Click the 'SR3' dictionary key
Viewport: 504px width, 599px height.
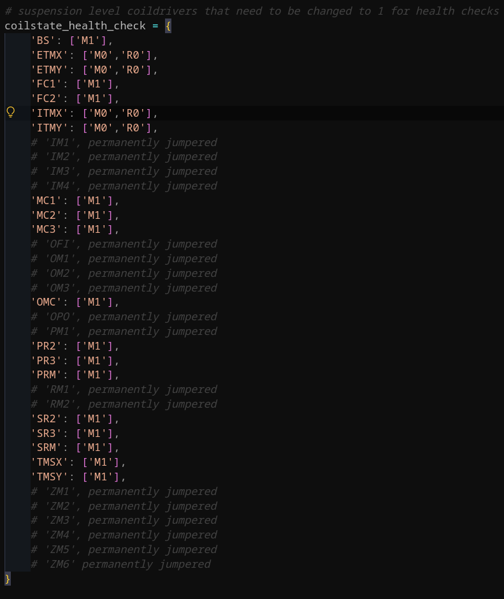(46, 433)
